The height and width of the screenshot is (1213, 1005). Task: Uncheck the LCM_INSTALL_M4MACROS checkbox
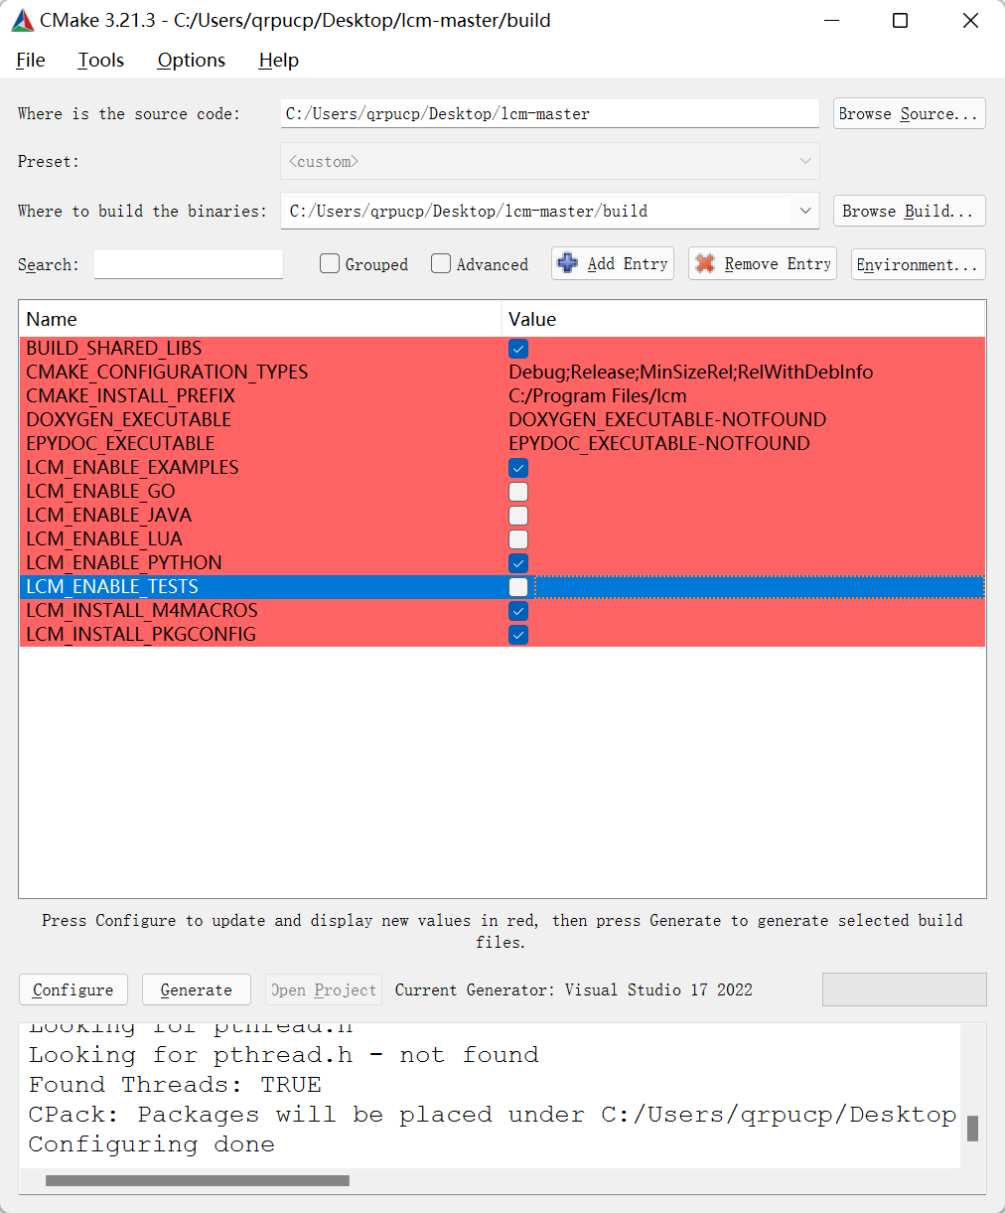coord(518,611)
